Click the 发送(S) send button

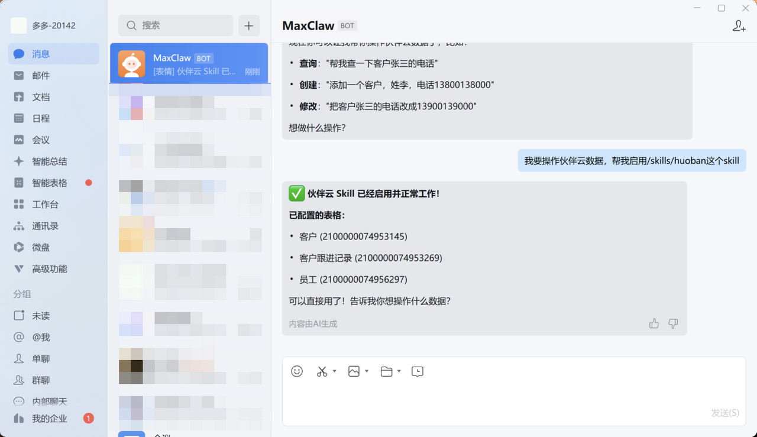[725, 413]
